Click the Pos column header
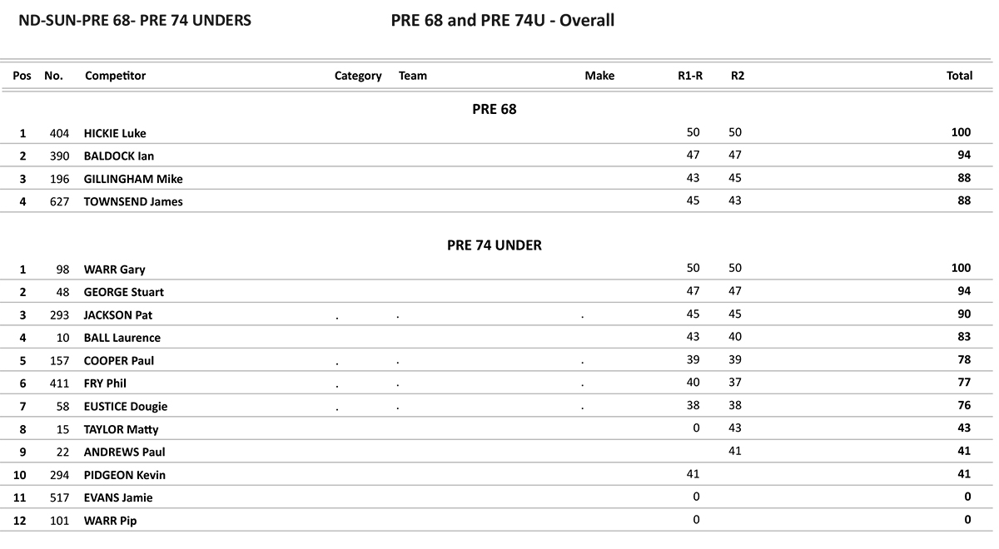The width and height of the screenshot is (999, 549). point(22,76)
